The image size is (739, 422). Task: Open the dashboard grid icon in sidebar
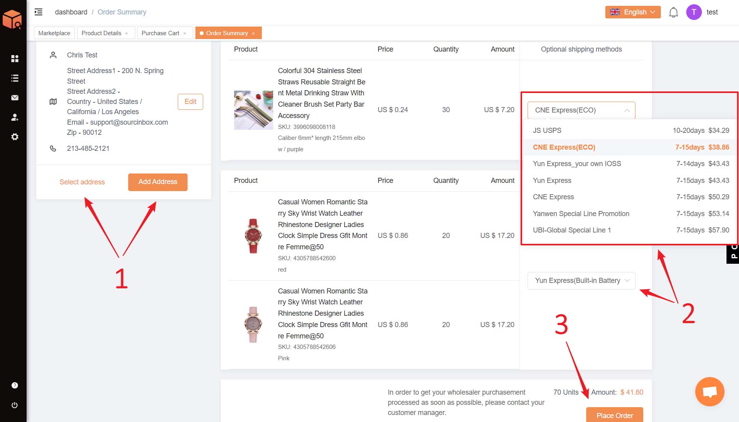point(15,59)
